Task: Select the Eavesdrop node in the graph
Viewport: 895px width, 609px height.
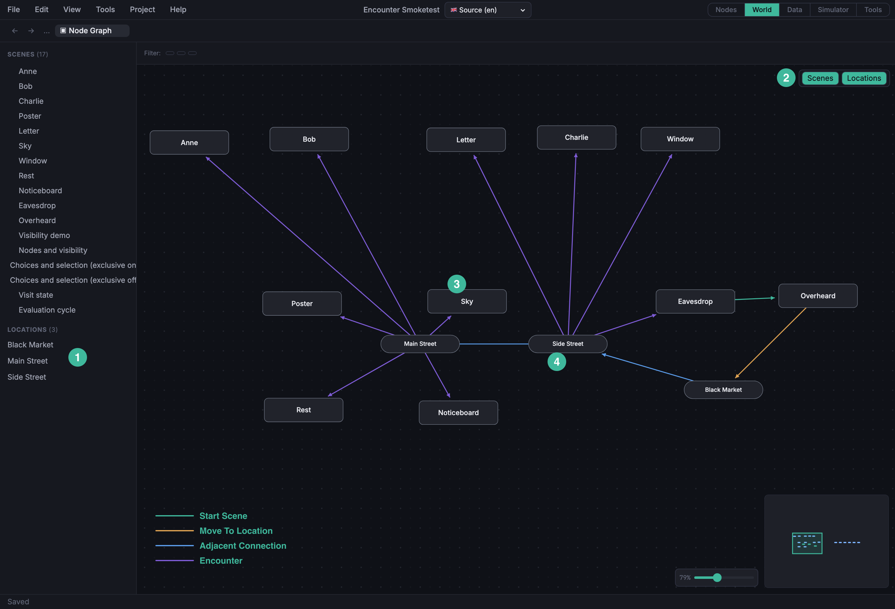Action: (x=695, y=301)
